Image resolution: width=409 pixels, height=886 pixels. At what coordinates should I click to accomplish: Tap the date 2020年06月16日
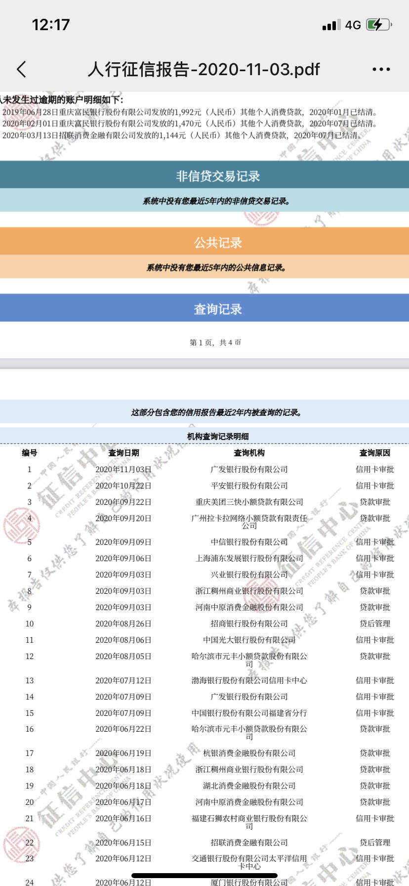pyautogui.click(x=123, y=818)
